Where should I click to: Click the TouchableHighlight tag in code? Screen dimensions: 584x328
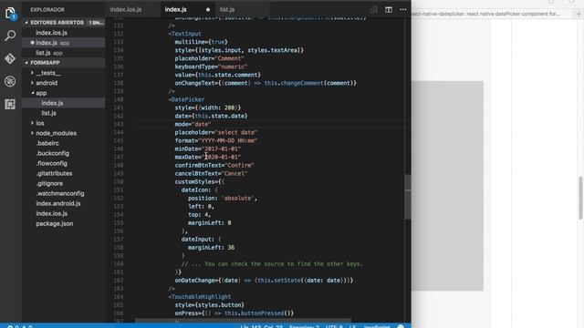click(201, 297)
